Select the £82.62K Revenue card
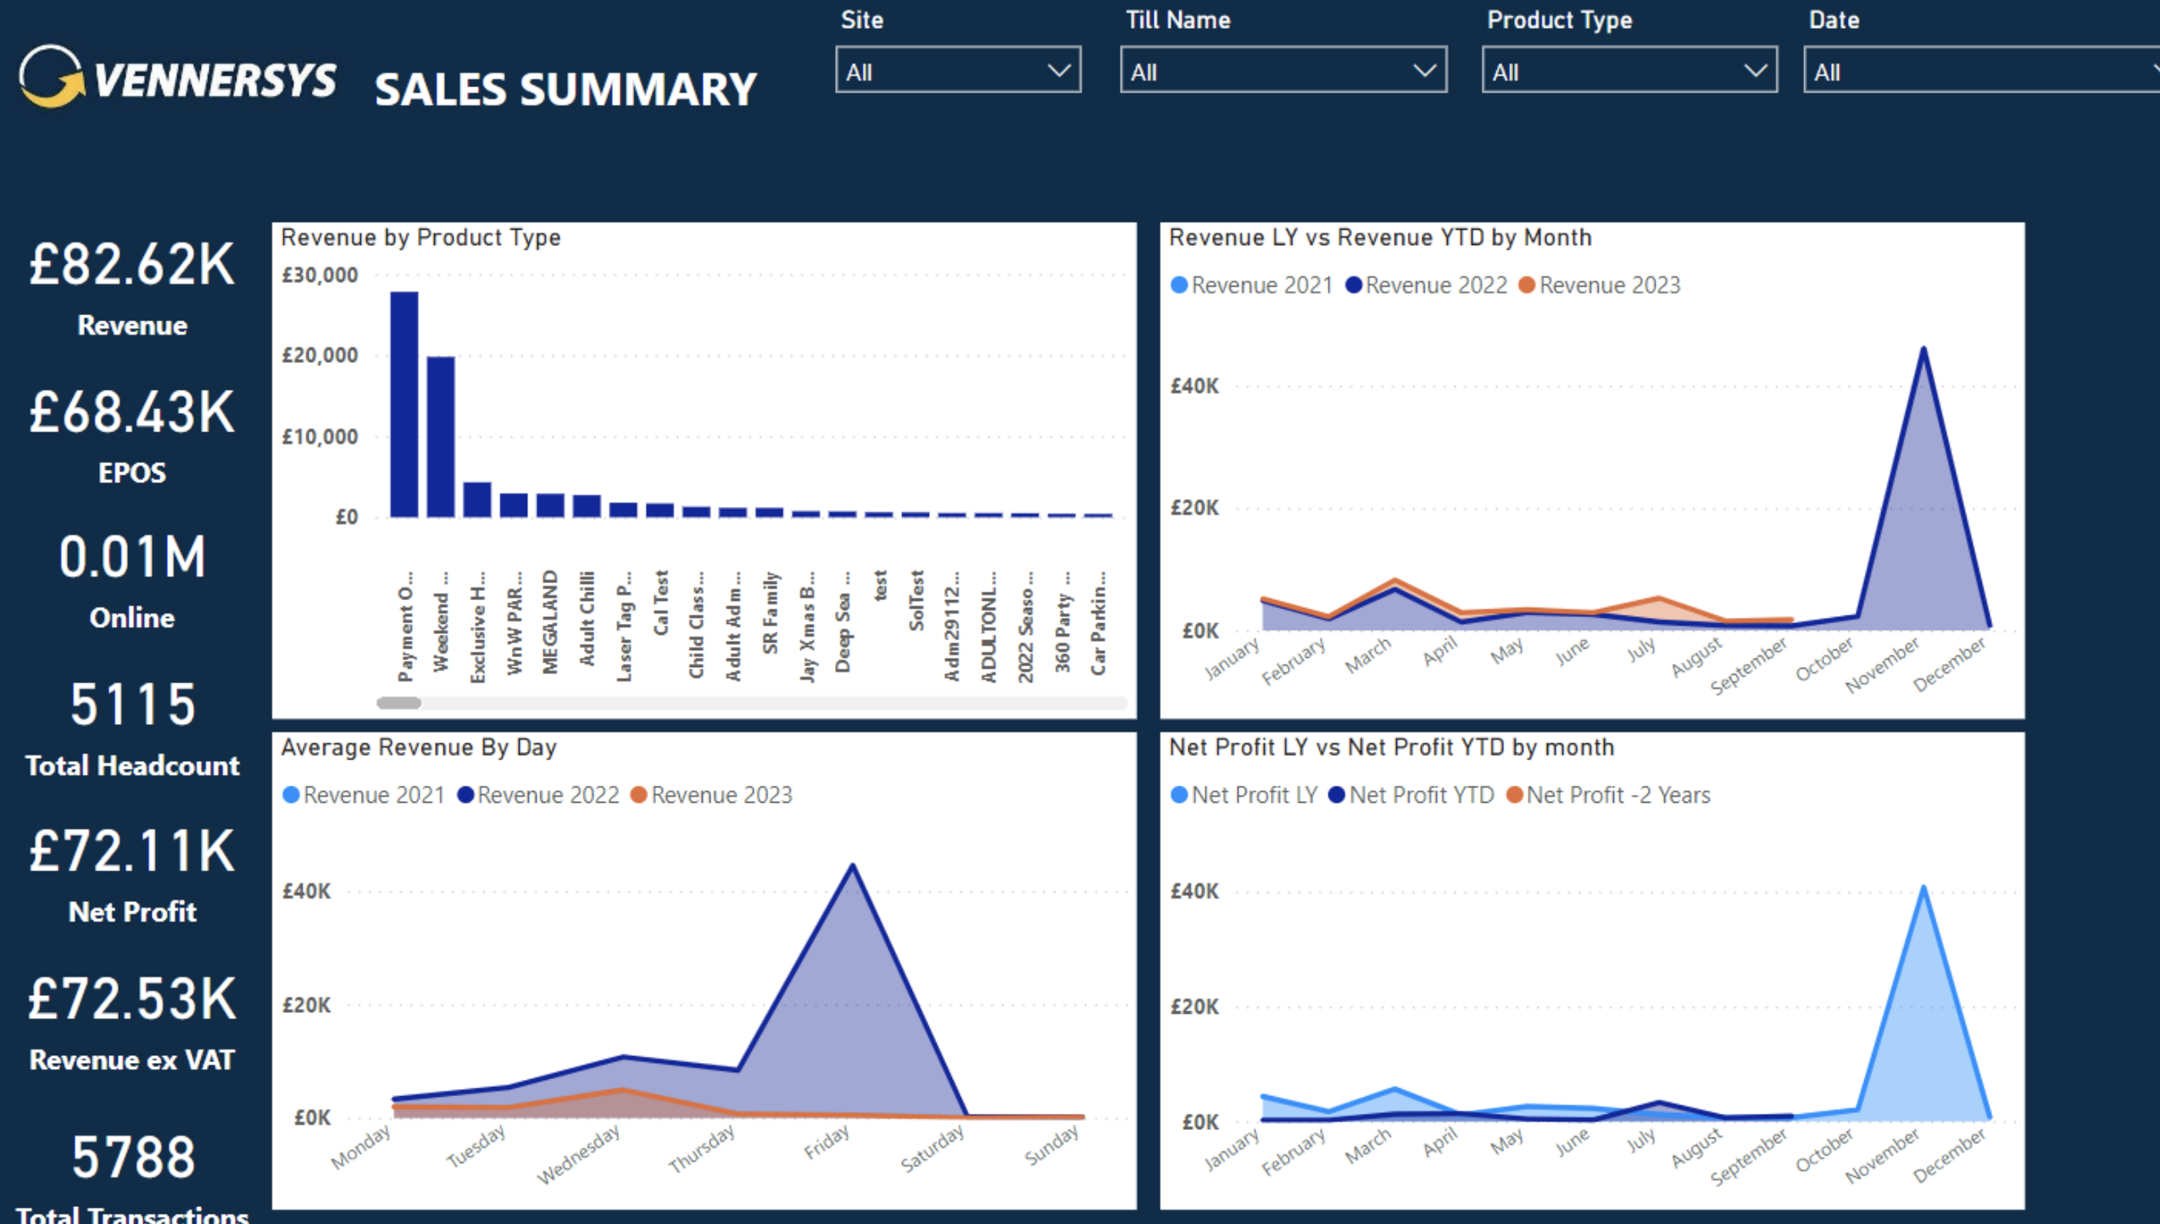The height and width of the screenshot is (1224, 2160). point(132,287)
